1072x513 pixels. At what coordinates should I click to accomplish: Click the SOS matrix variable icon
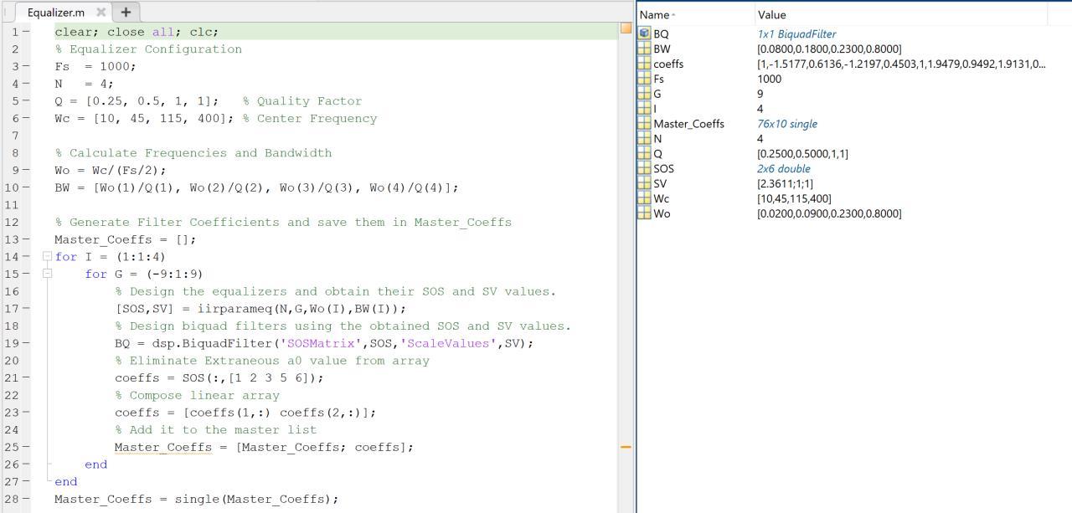coord(644,169)
